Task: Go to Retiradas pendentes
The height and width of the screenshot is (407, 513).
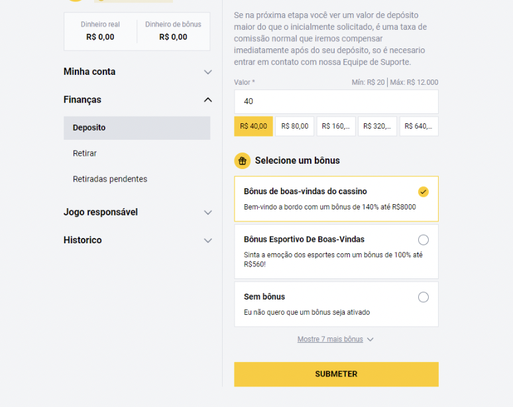Action: (110, 179)
